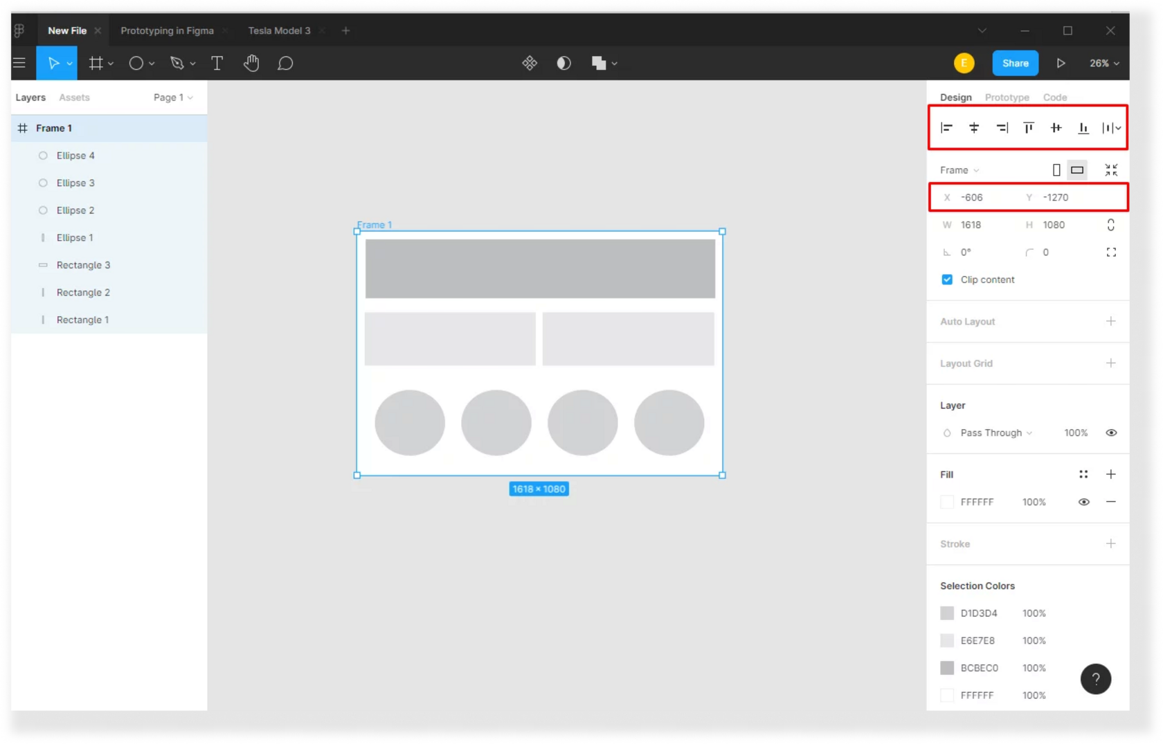
Task: Select the Hand tool
Action: tap(251, 63)
